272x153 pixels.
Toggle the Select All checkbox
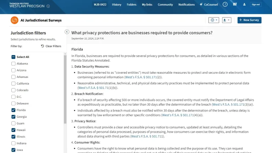coord(13,57)
